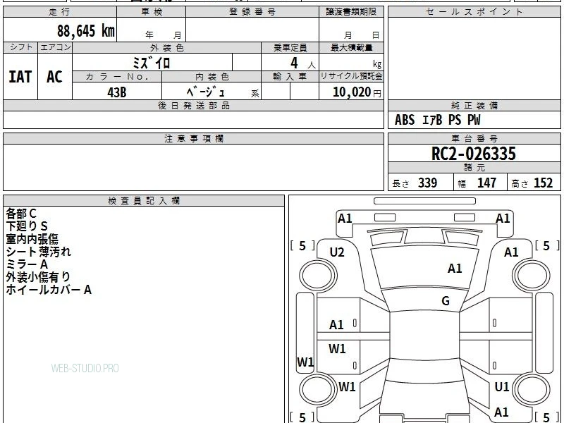Click the カラーNo. header
The image size is (564, 423).
coord(117,77)
